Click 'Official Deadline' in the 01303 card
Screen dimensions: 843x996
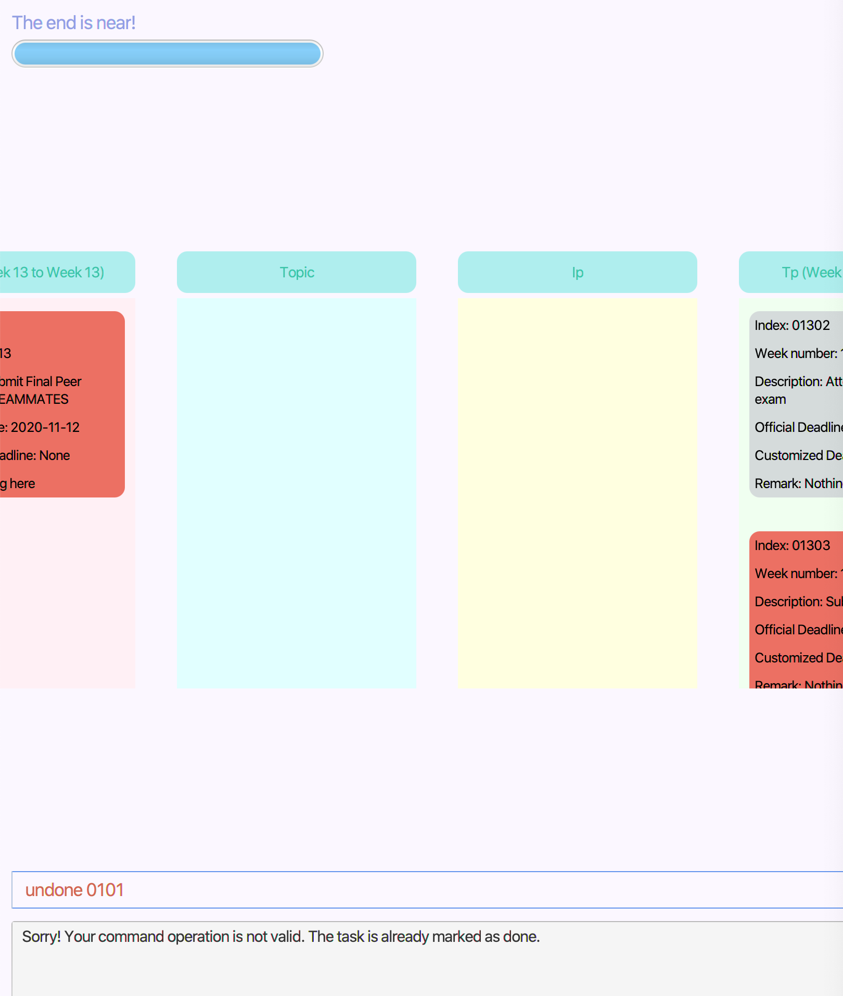[799, 630]
